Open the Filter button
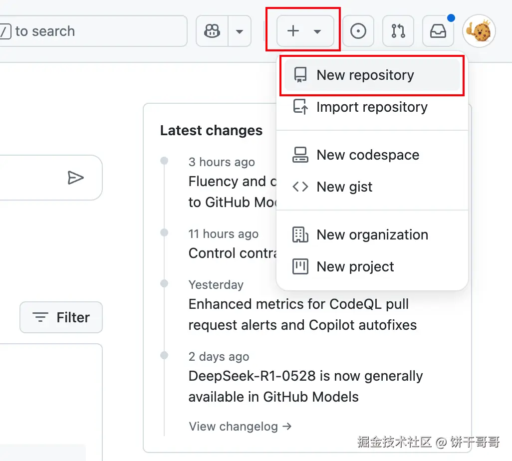Viewport: 512px width, 461px height. pos(61,317)
